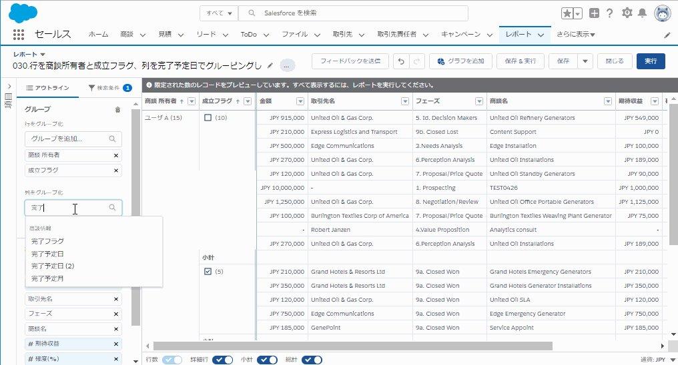The width and height of the screenshot is (678, 365).
Task: Open フェーズ column menu
Action: point(479,101)
